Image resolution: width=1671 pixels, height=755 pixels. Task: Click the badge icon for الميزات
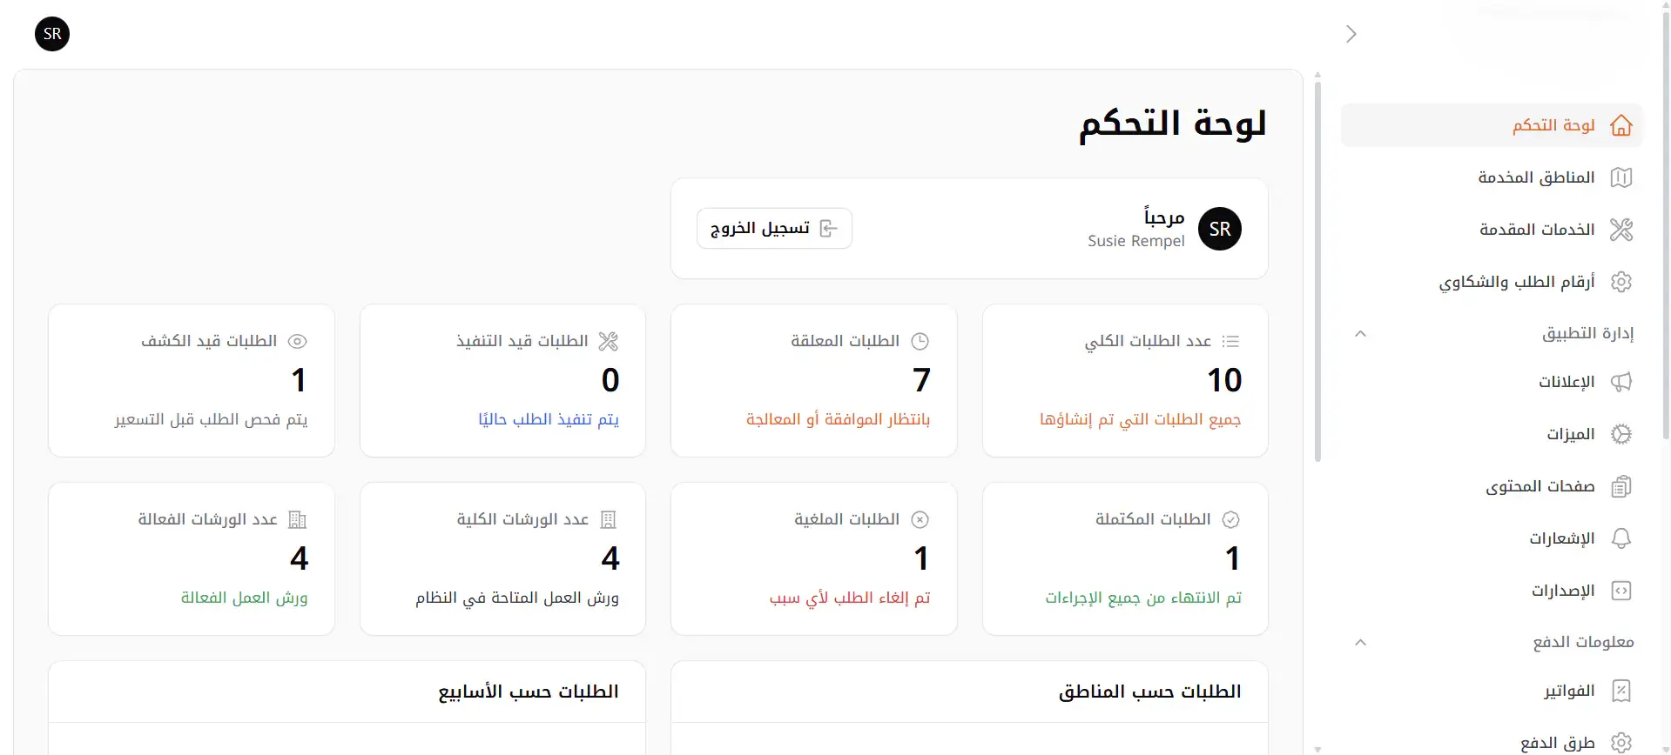tap(1620, 434)
